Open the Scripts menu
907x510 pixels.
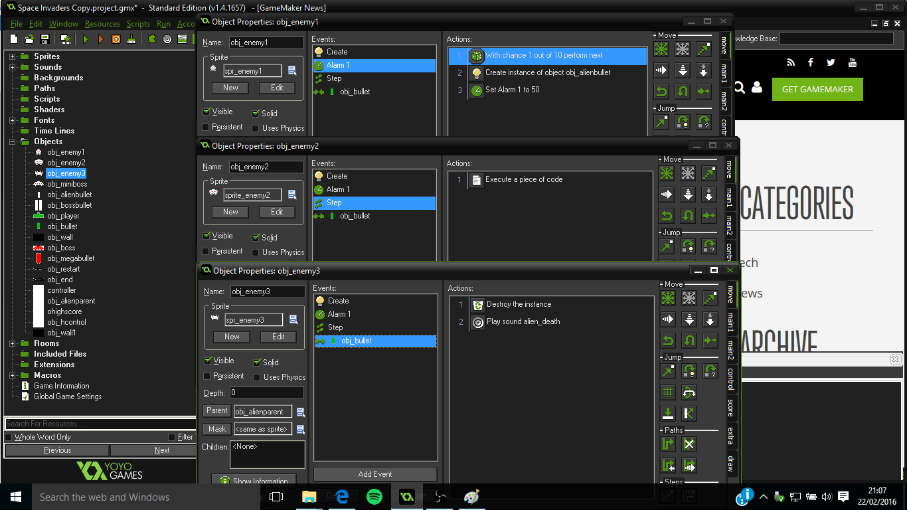(138, 24)
